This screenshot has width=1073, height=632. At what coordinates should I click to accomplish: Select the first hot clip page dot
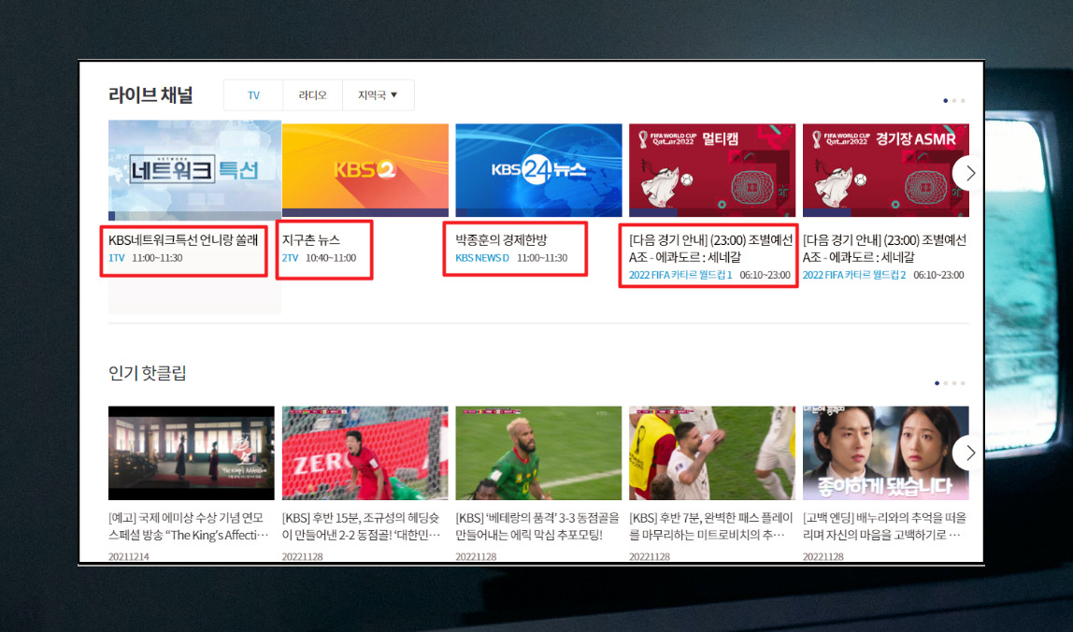[x=937, y=383]
